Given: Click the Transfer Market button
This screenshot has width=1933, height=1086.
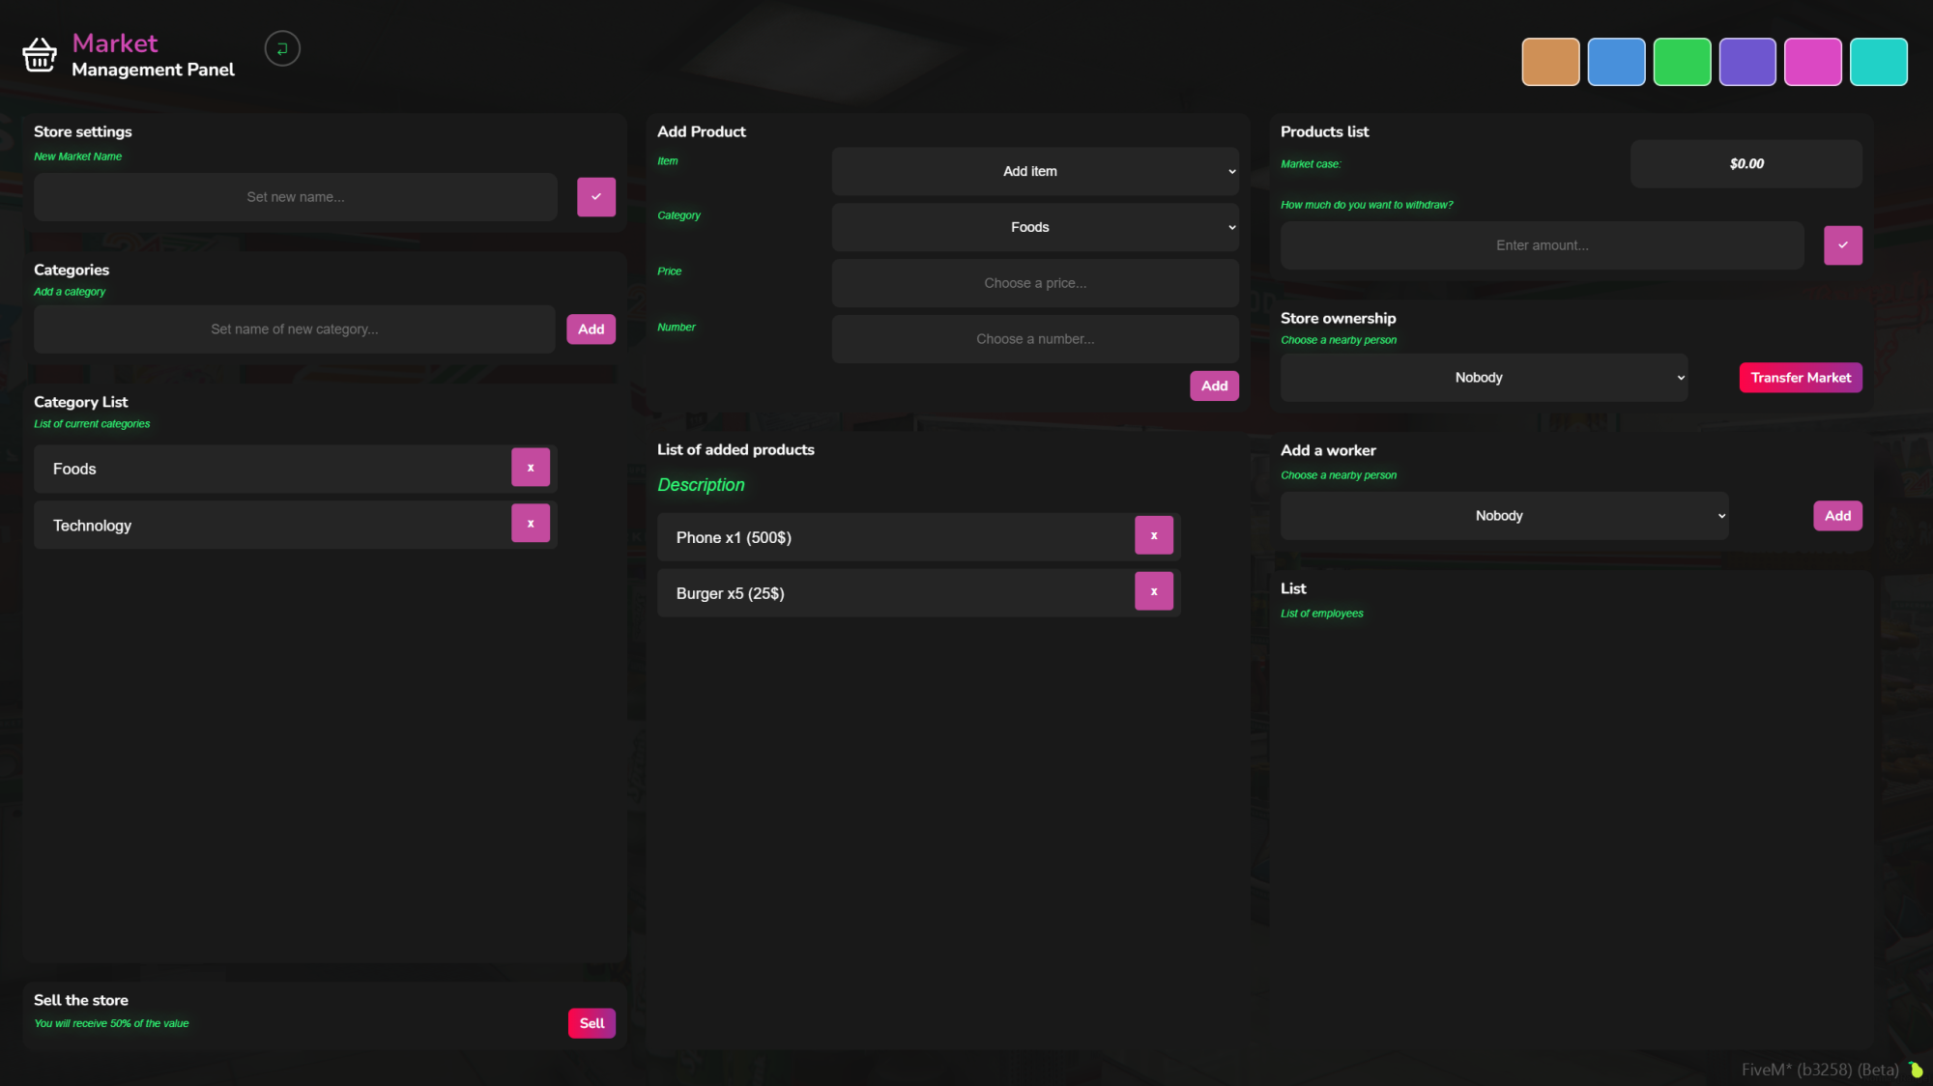Looking at the screenshot, I should [x=1801, y=378].
